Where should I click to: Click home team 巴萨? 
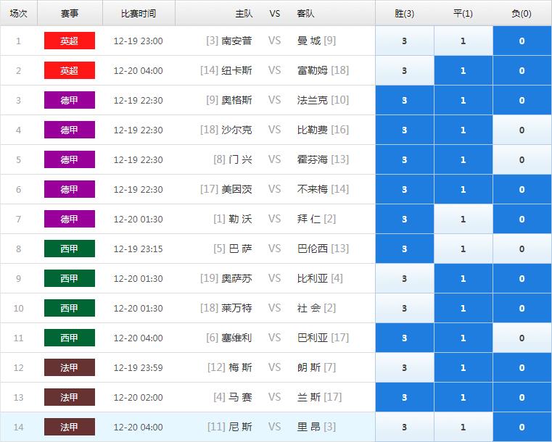(240, 249)
